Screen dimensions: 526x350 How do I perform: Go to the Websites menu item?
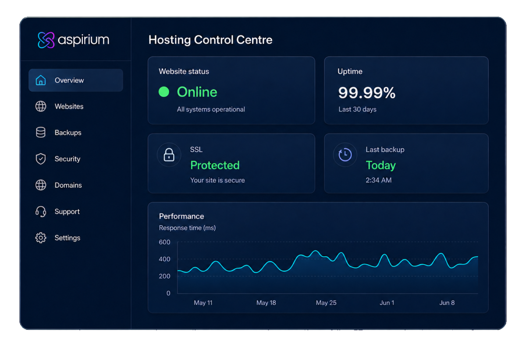click(76, 106)
